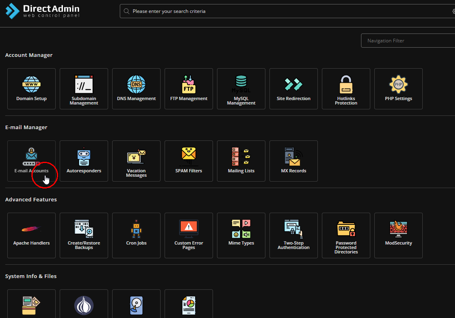Viewport: 455px width, 318px height.
Task: Open PHP Settings
Action: [x=399, y=89]
